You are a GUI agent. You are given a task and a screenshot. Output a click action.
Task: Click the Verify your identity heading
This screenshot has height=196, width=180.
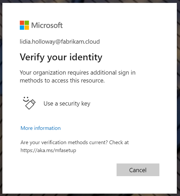click(x=61, y=57)
